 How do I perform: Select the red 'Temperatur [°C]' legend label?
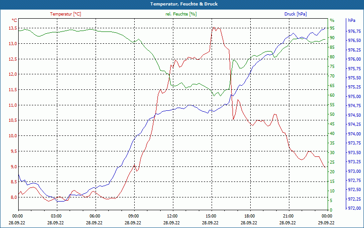click(x=66, y=14)
